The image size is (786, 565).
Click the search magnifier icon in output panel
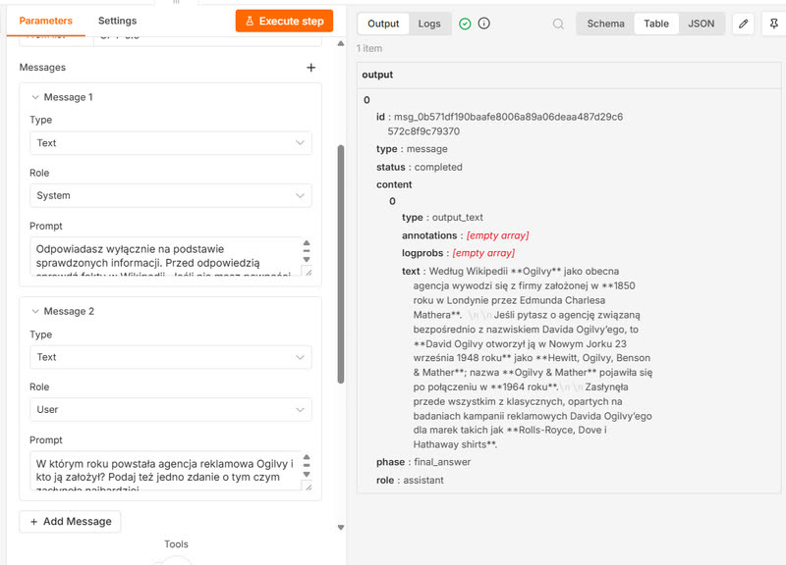tap(558, 24)
